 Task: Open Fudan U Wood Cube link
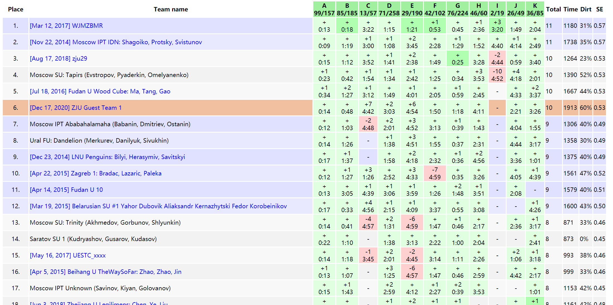point(100,91)
